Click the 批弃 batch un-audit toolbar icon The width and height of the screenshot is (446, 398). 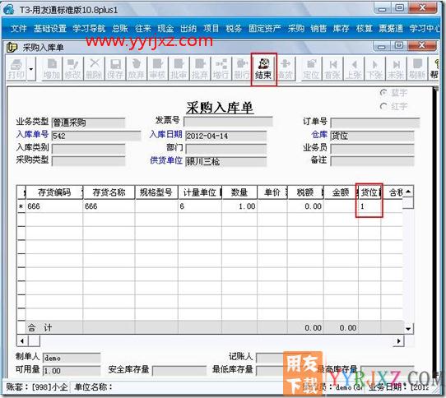click(199, 69)
